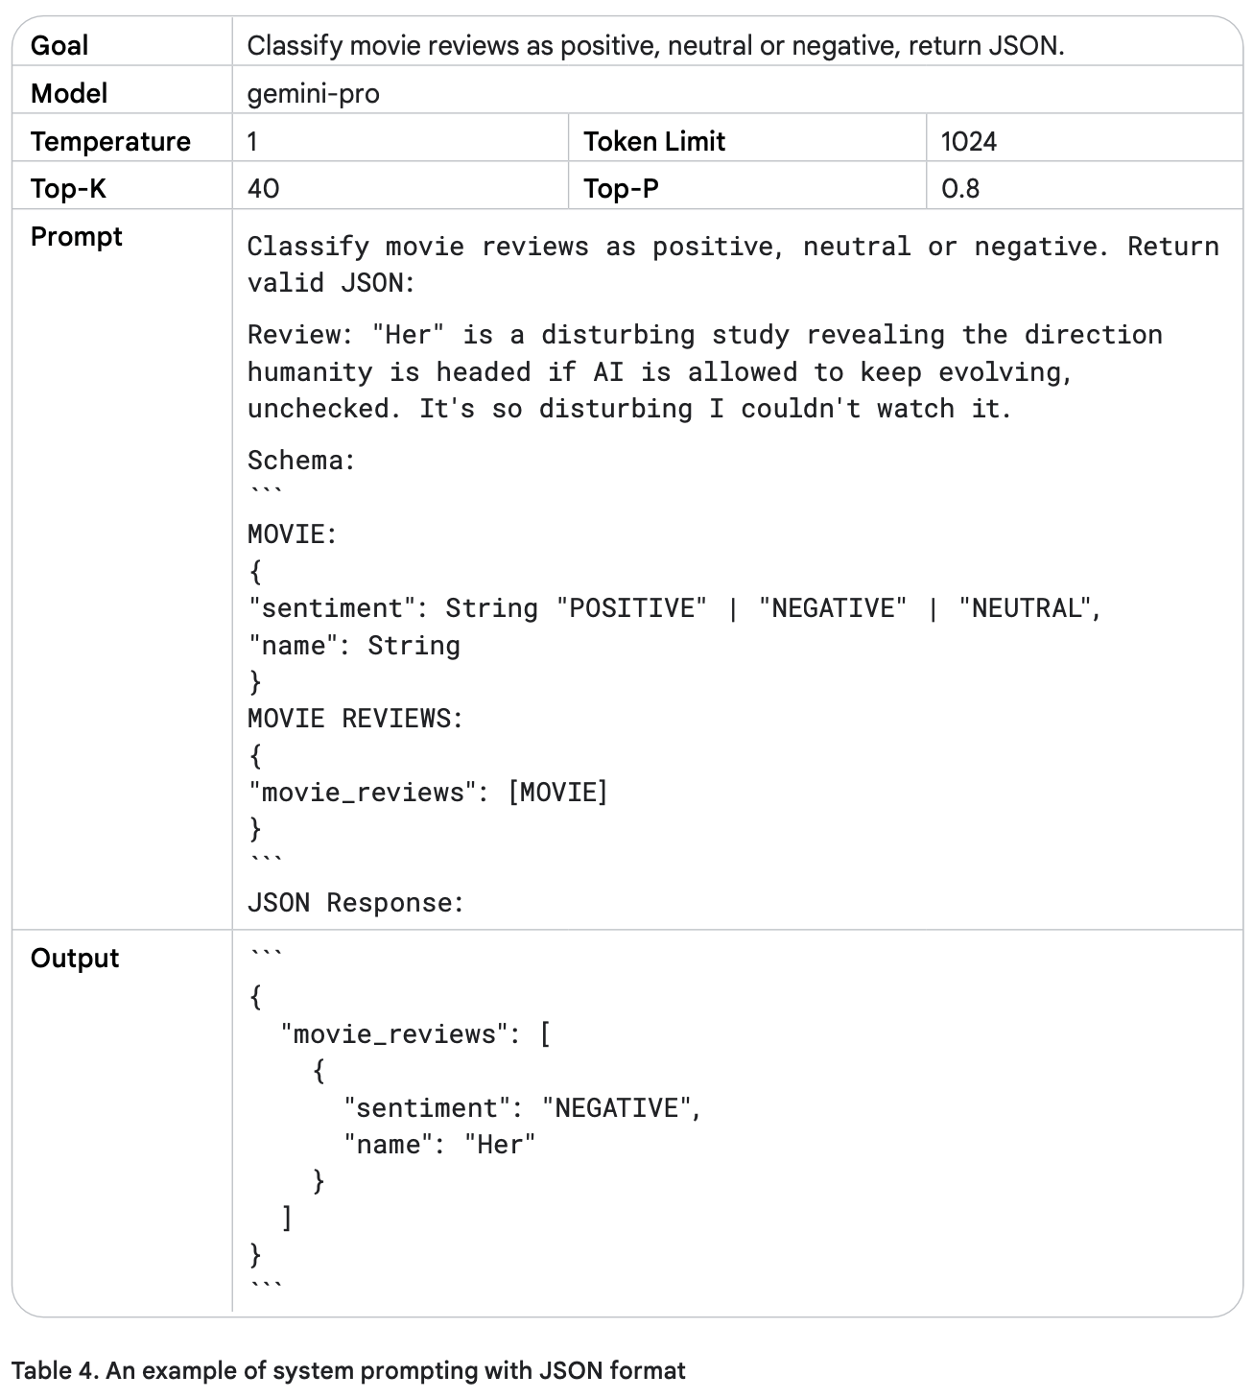This screenshot has width=1253, height=1399.
Task: Click the "sentiment": "NEGATIVE" output line
Action: [x=523, y=1108]
